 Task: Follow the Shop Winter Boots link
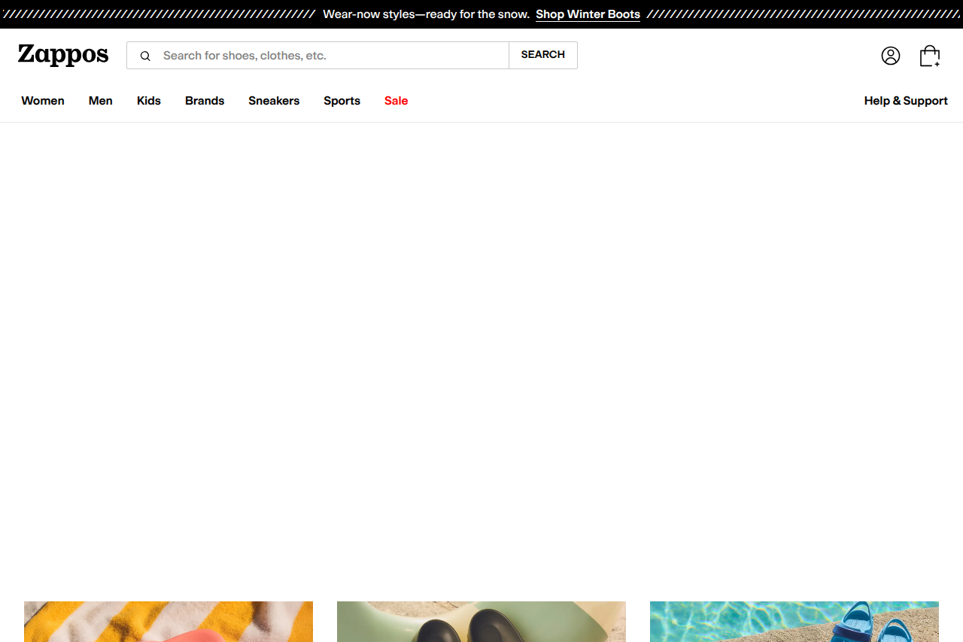pos(588,14)
